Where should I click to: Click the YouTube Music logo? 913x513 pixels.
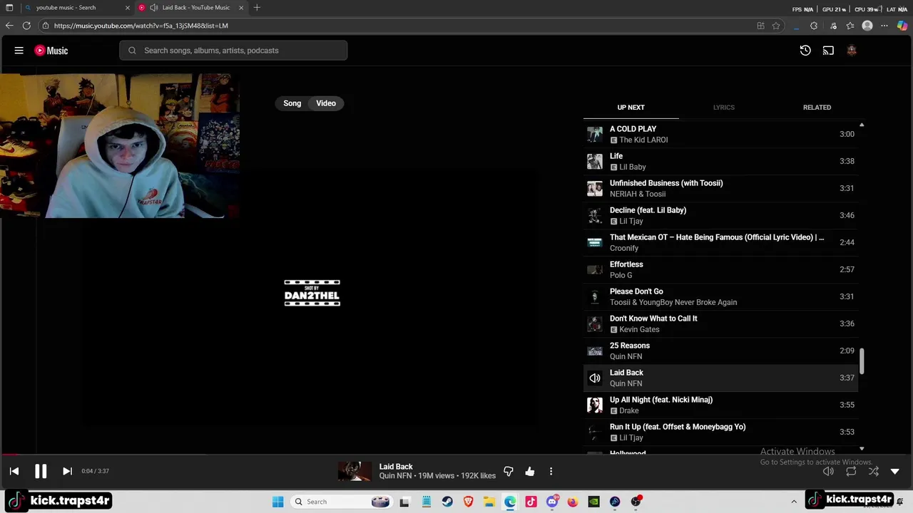pyautogui.click(x=51, y=51)
